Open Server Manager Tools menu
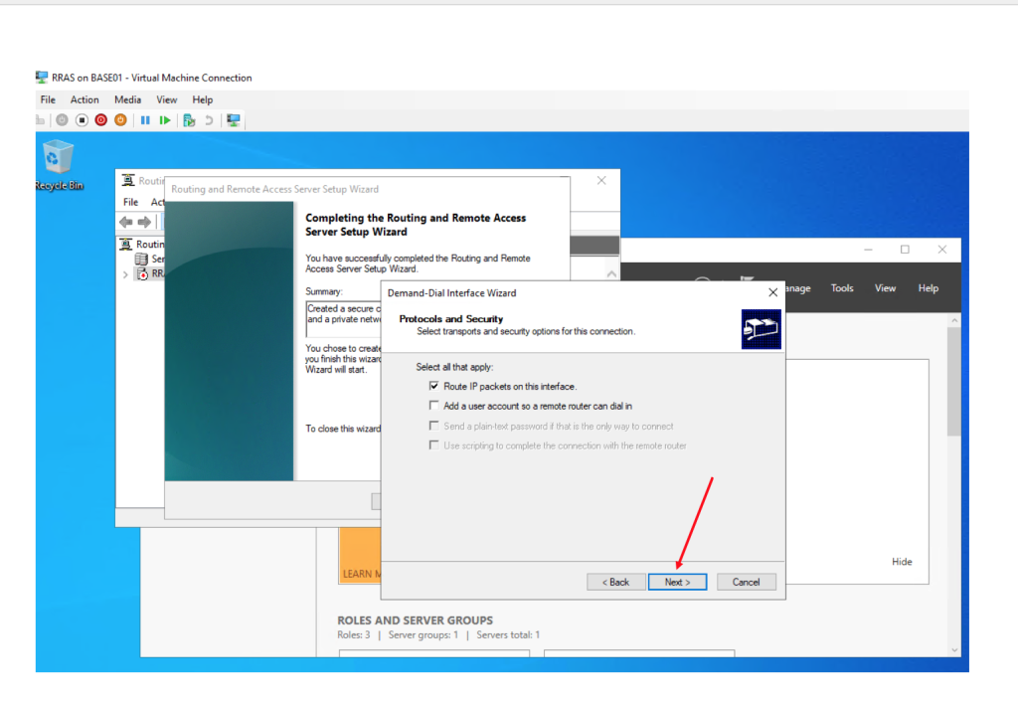 tap(842, 288)
